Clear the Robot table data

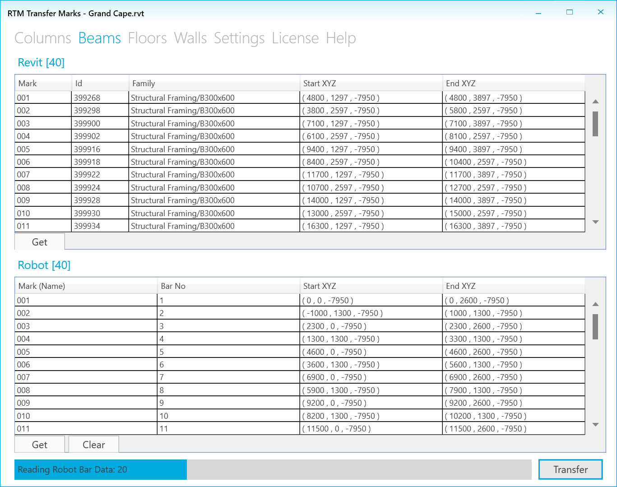pos(94,445)
